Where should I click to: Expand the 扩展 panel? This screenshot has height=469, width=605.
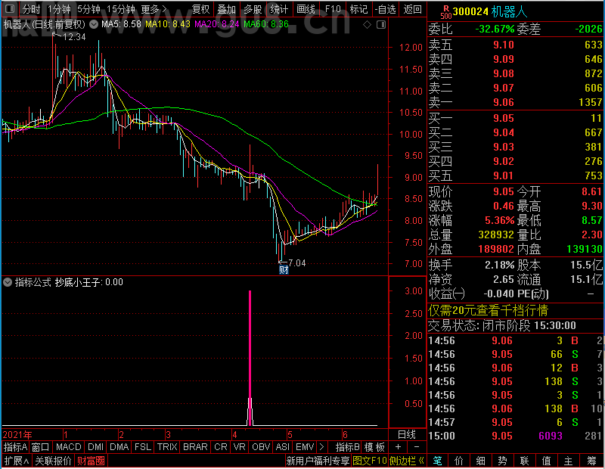[x=16, y=461]
